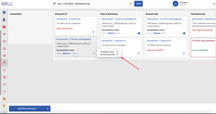Open the table grid sidebar icon
The image size is (216, 114).
4,77
